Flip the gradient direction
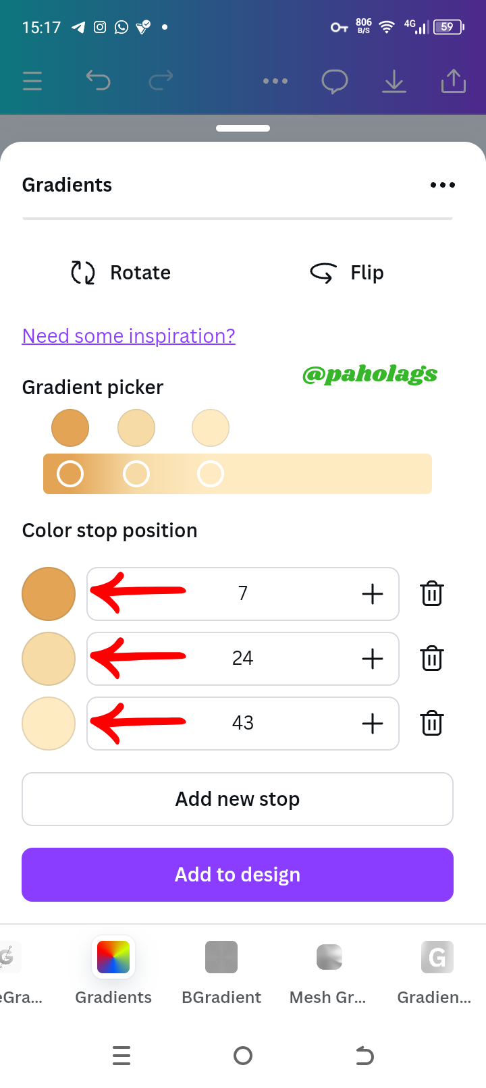This screenshot has height=1088, width=486. [347, 273]
